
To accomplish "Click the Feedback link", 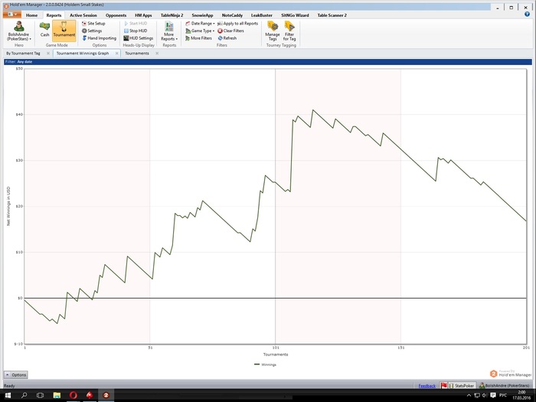I will pyautogui.click(x=427, y=386).
